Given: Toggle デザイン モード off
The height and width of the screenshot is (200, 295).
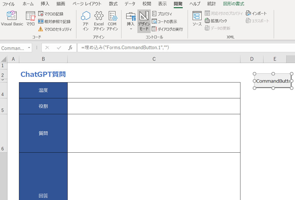Looking at the screenshot, I should coord(144,21).
